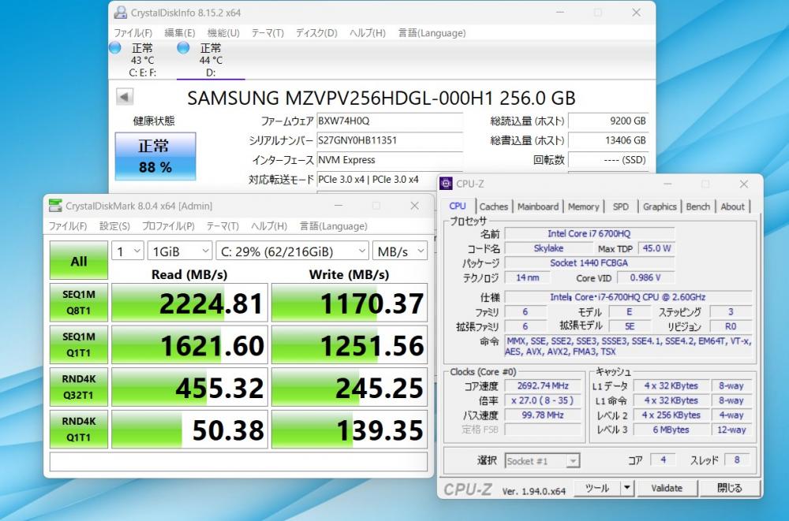Switch to the Bench tab in CPU-Z

pos(698,207)
